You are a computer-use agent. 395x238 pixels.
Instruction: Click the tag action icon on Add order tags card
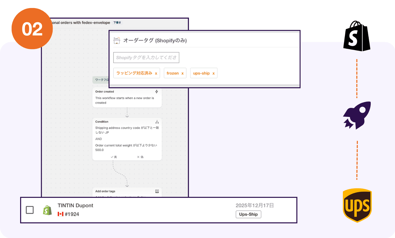coord(157,191)
